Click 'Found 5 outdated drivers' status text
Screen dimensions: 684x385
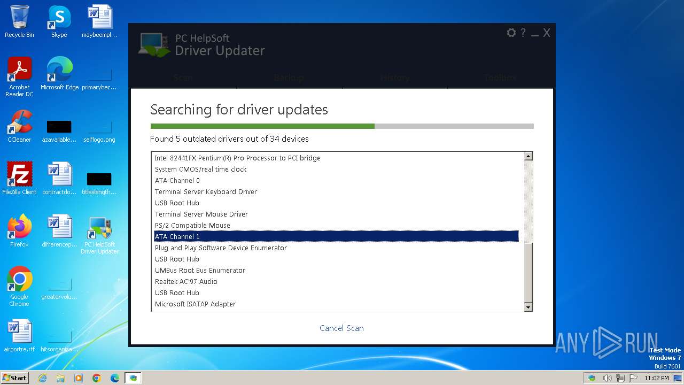click(x=229, y=139)
